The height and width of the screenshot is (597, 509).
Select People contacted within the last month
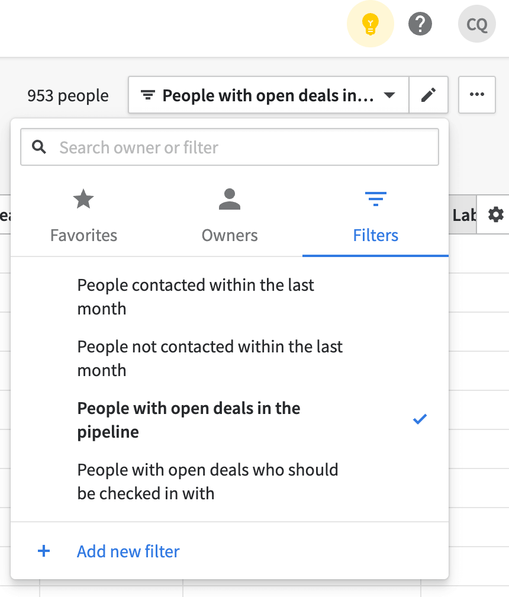tap(230, 297)
